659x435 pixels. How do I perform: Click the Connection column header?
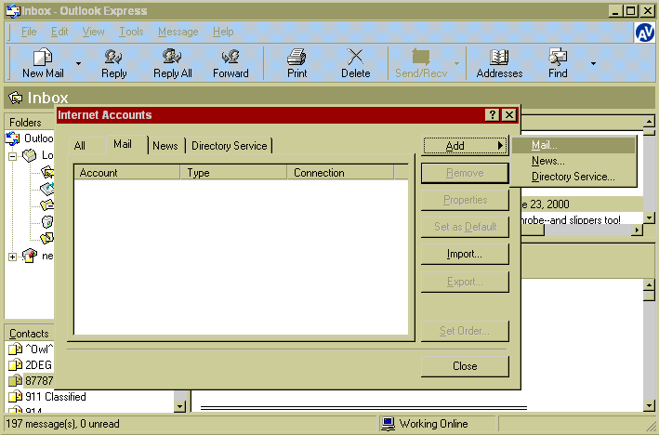click(x=340, y=173)
